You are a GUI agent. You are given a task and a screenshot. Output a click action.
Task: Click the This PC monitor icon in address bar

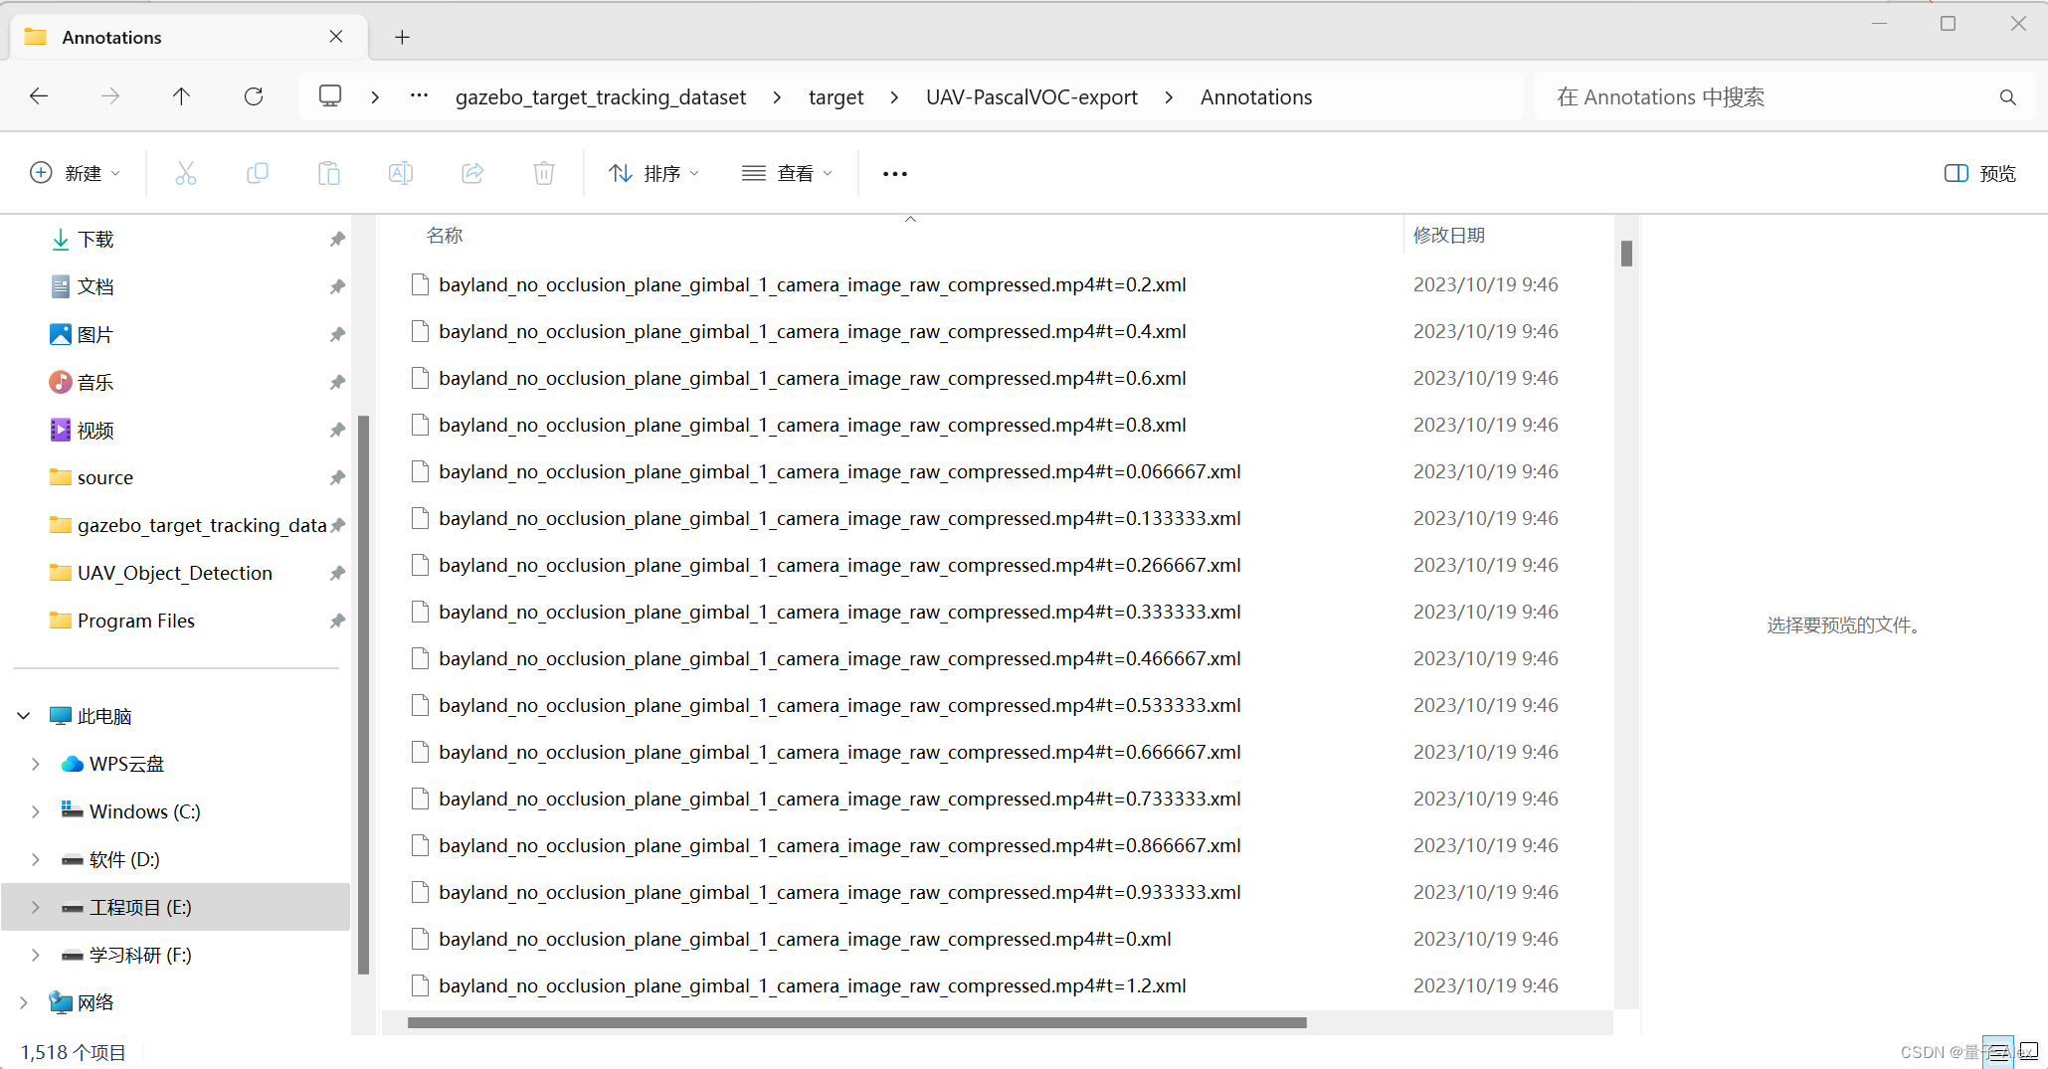(x=330, y=96)
